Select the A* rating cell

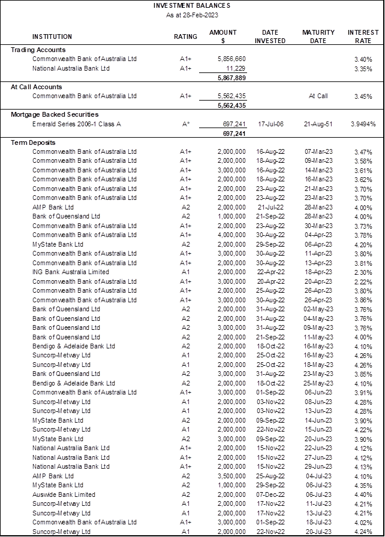[x=186, y=125]
